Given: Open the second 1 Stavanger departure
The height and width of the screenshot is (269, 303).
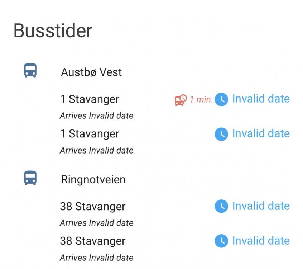Looking at the screenshot, I should coord(90,134).
